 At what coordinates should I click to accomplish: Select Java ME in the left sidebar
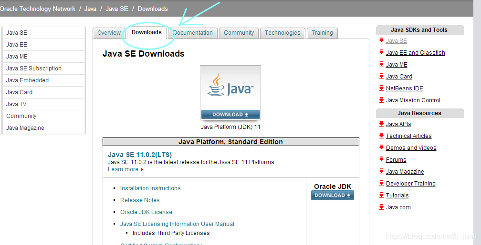[43, 57]
